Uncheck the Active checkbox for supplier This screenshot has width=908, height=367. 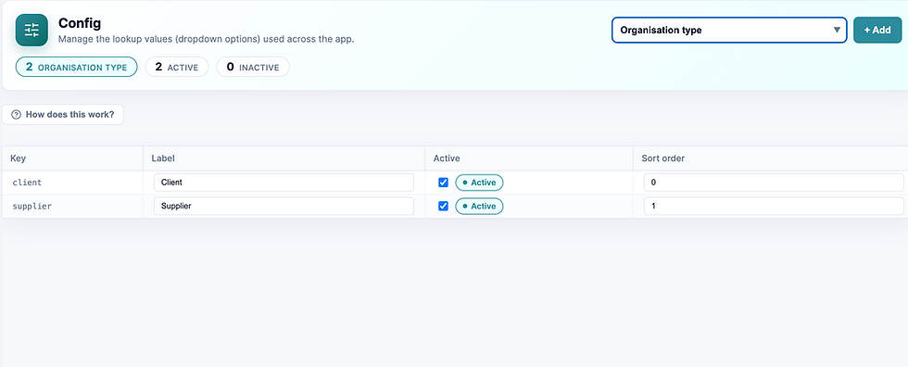coord(444,206)
